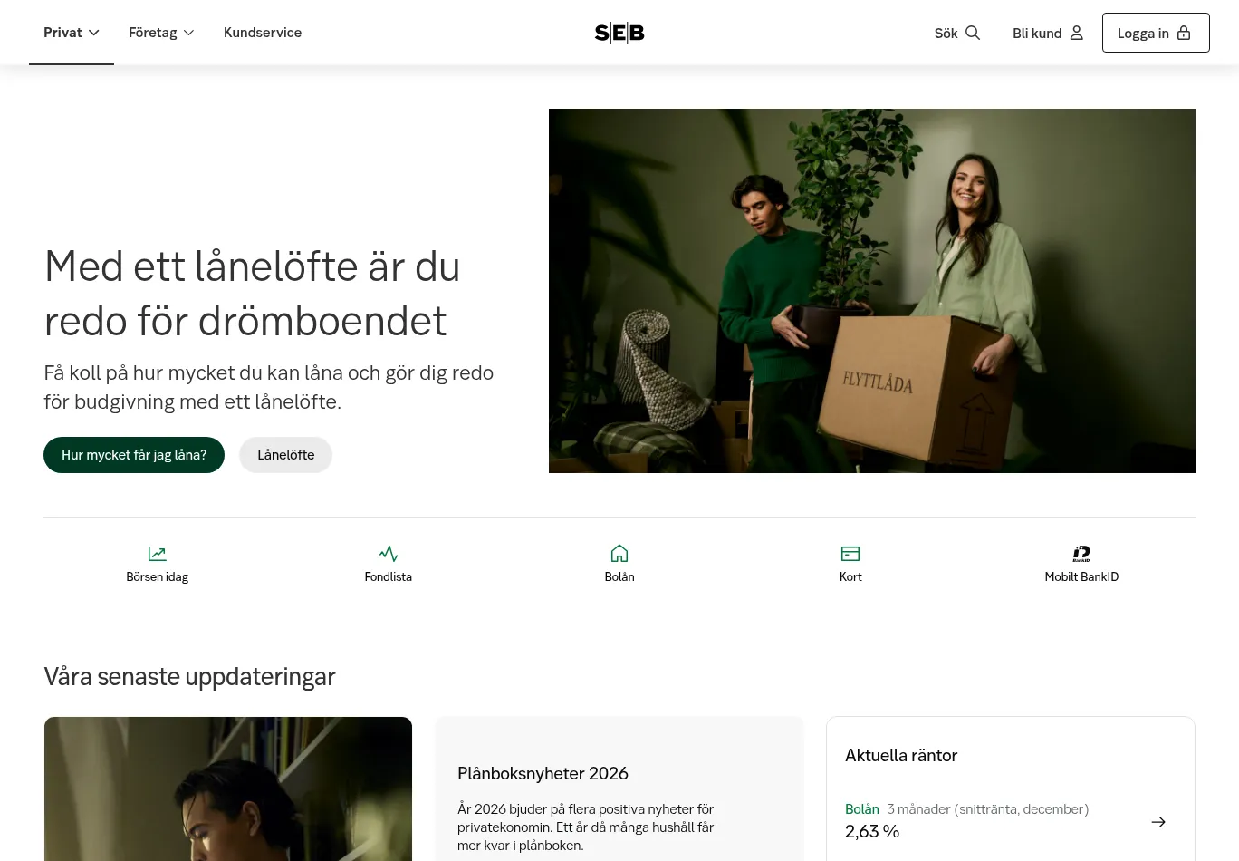Open Kort card icon

pyautogui.click(x=850, y=554)
